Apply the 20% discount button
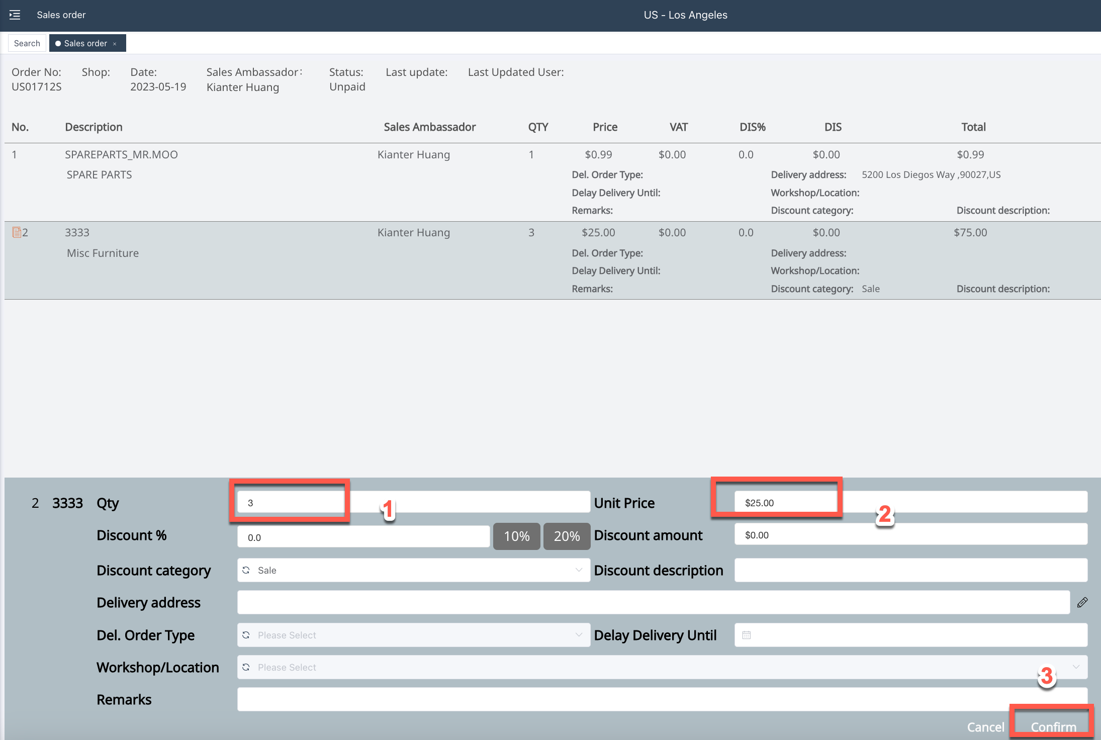The height and width of the screenshot is (740, 1101). tap(567, 536)
